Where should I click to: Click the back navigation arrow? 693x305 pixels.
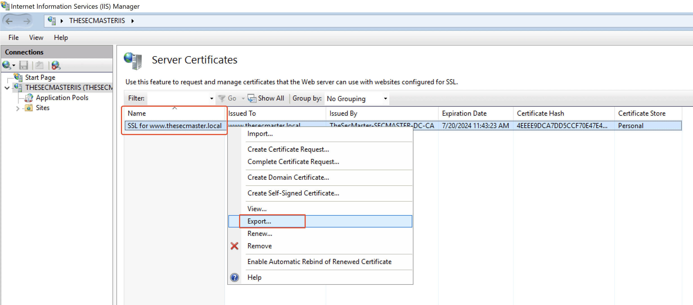point(9,21)
